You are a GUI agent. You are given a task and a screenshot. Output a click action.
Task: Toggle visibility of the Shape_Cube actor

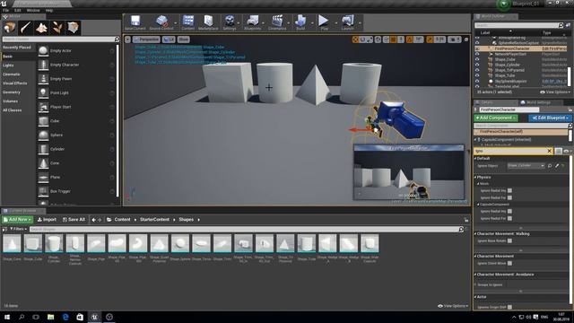[x=477, y=59]
